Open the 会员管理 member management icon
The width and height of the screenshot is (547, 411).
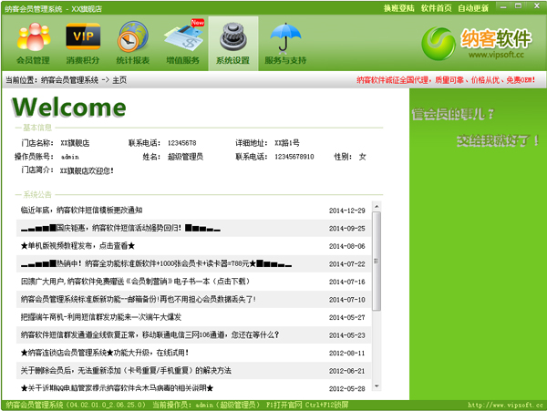(x=34, y=44)
